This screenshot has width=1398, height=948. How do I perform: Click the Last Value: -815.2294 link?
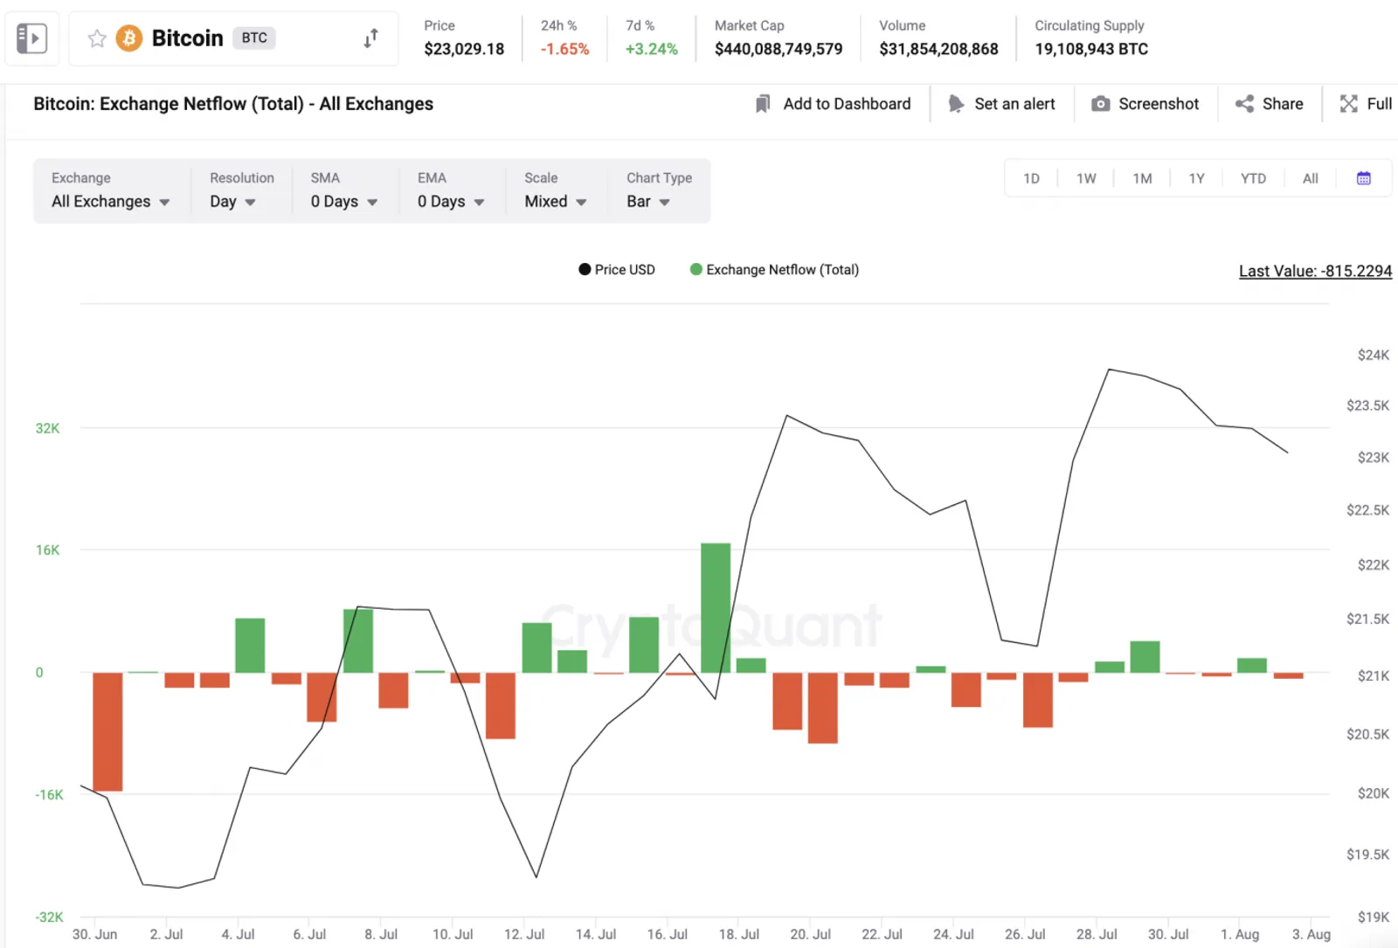pyautogui.click(x=1315, y=271)
